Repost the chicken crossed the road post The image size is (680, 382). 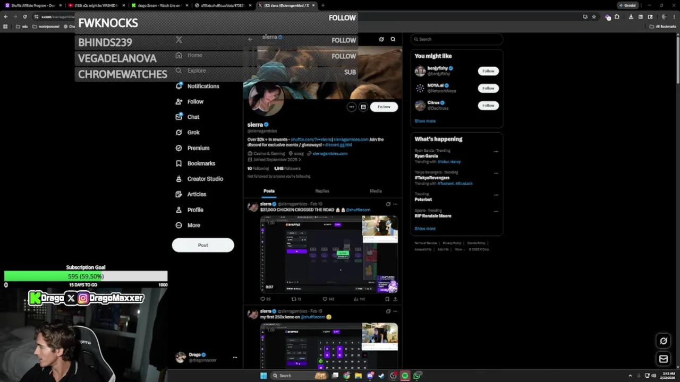coord(296,299)
